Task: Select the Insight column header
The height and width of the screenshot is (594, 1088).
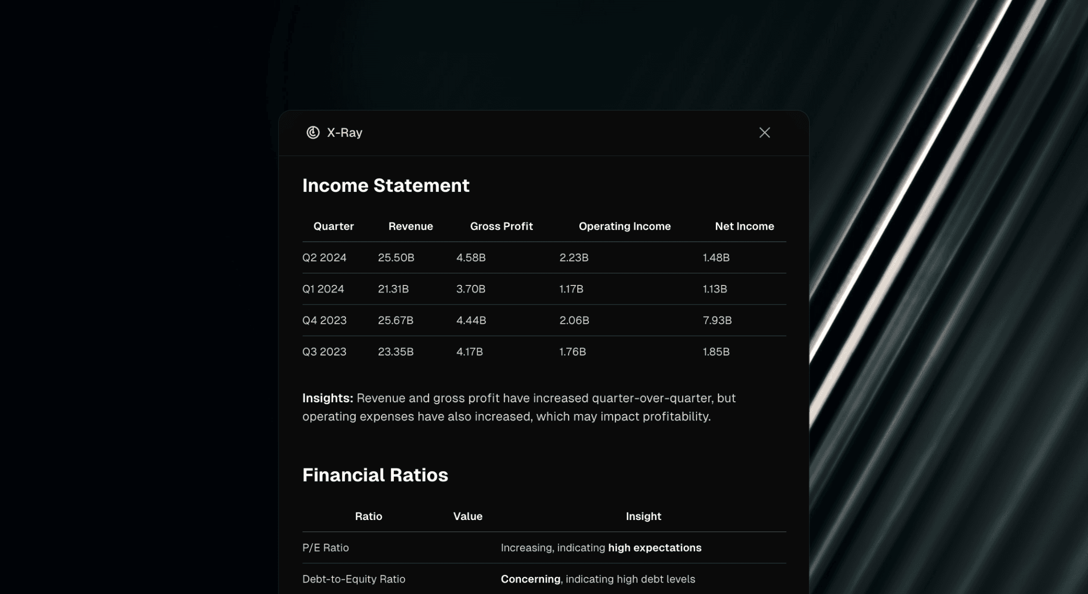Action: [x=643, y=516]
